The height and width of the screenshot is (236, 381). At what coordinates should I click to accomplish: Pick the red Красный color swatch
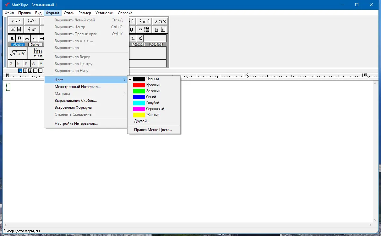coord(139,85)
